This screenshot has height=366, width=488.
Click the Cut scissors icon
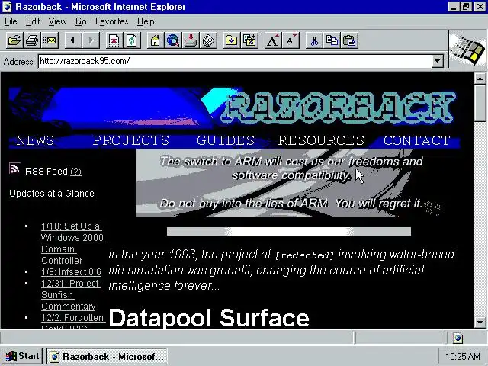tap(314, 40)
